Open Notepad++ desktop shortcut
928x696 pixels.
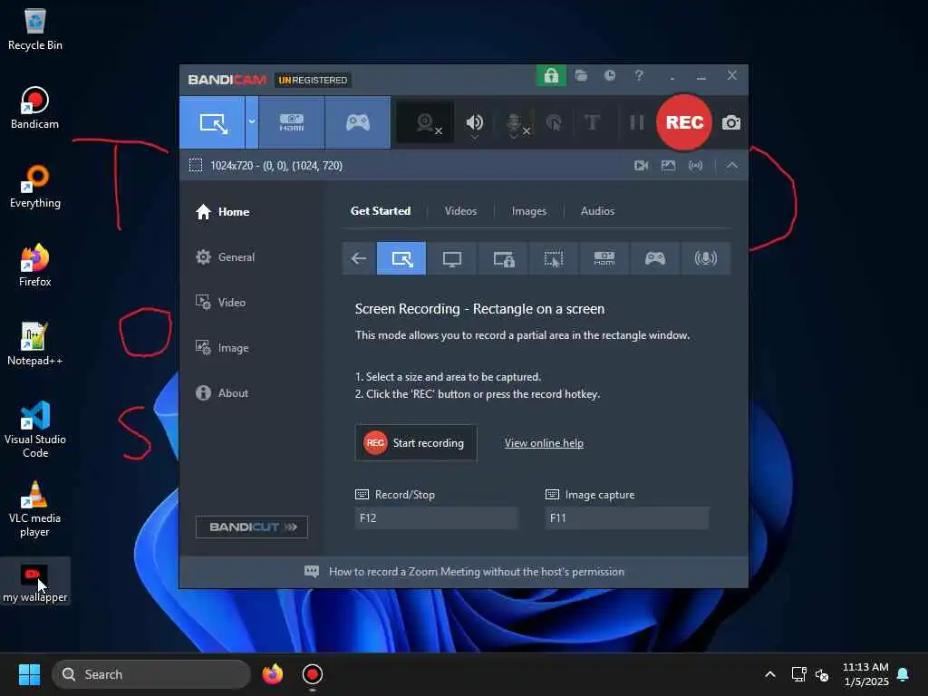click(35, 344)
